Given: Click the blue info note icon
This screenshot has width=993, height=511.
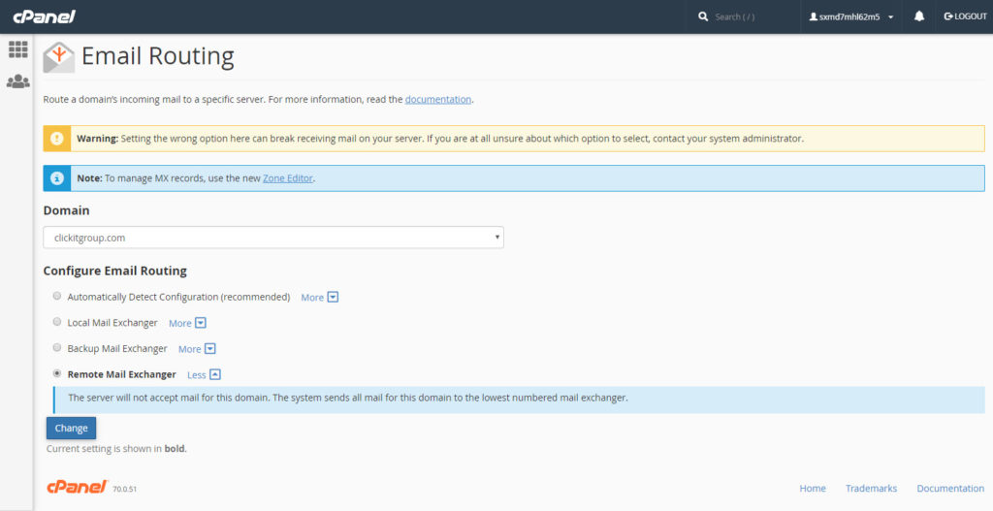Looking at the screenshot, I should [x=57, y=178].
